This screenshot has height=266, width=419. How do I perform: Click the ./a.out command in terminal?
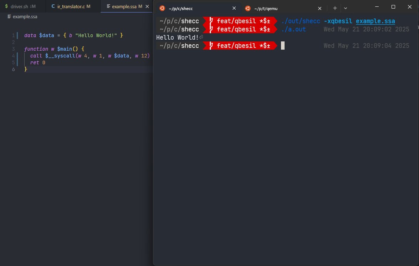tap(293, 29)
